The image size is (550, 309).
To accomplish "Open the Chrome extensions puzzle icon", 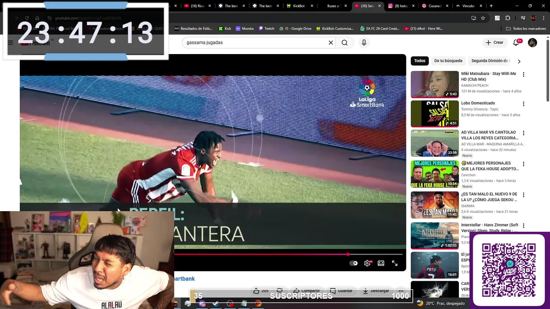I will tap(507, 18).
